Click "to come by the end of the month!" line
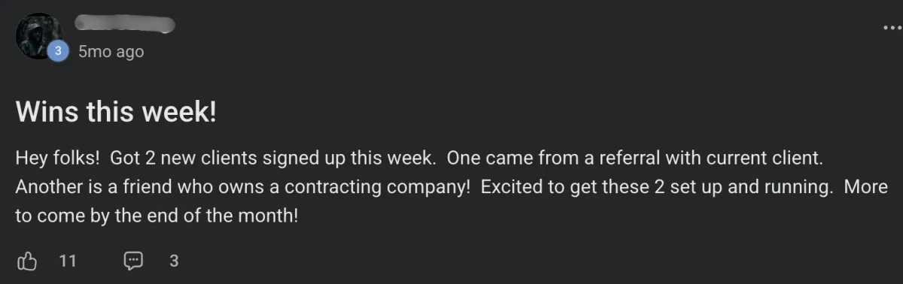Image resolution: width=903 pixels, height=284 pixels. point(157,215)
